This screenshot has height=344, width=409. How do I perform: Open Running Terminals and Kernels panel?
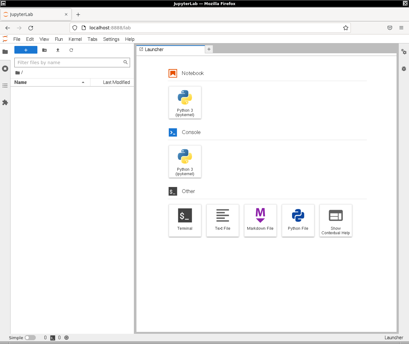[5, 69]
